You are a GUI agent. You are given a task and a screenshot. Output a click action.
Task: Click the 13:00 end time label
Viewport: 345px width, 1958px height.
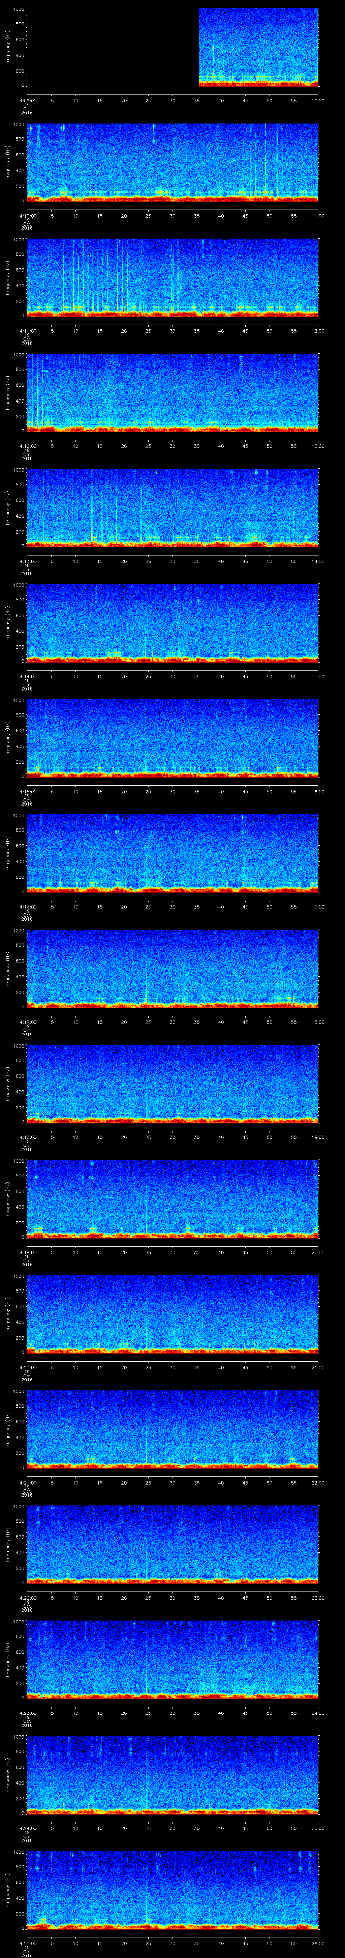click(x=318, y=446)
